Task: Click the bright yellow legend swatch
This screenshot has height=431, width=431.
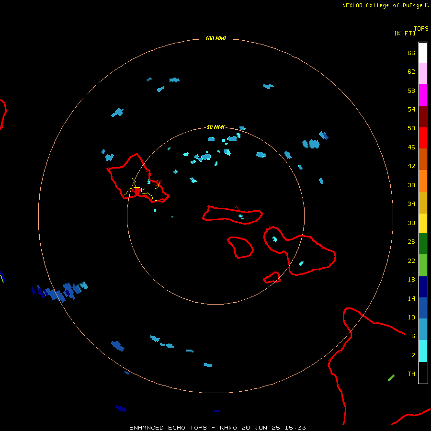Action: [423, 223]
